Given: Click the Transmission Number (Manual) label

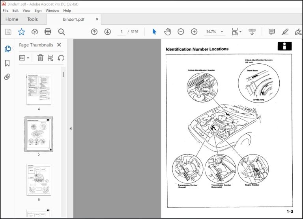Looking at the screenshot, I should tap(188, 186).
